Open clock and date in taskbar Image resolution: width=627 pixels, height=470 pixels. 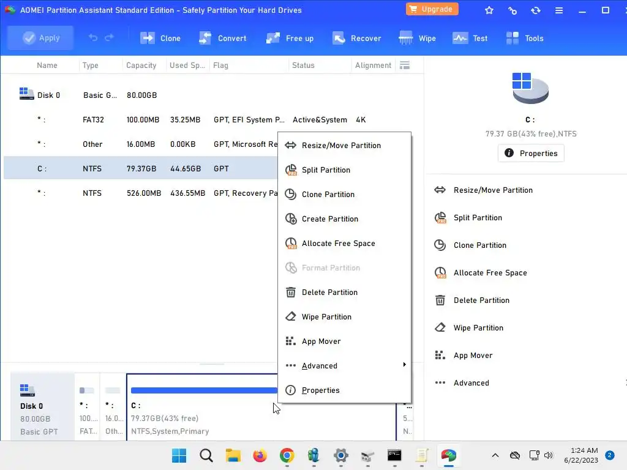(x=581, y=455)
